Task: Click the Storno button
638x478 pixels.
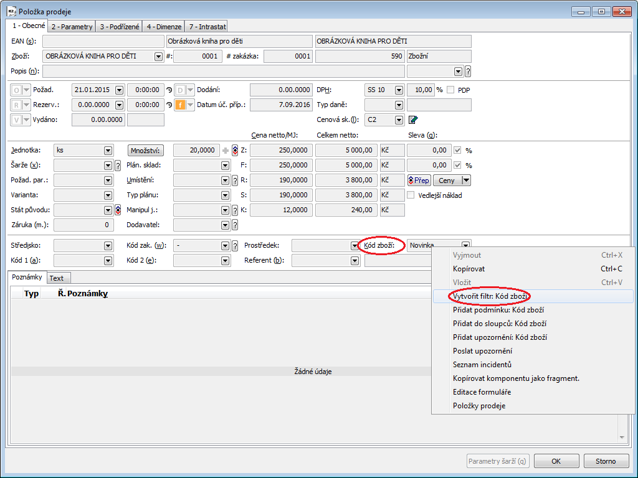Action: pos(606,461)
